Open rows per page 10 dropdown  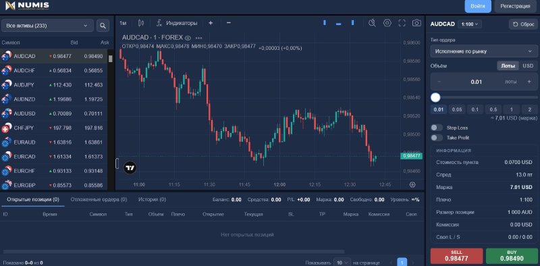coord(342,263)
